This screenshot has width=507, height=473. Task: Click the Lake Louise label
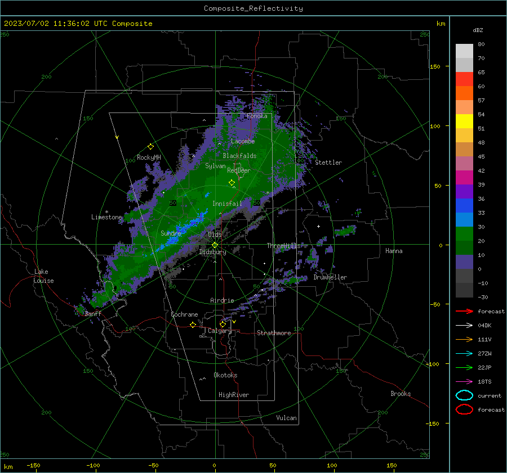(43, 276)
